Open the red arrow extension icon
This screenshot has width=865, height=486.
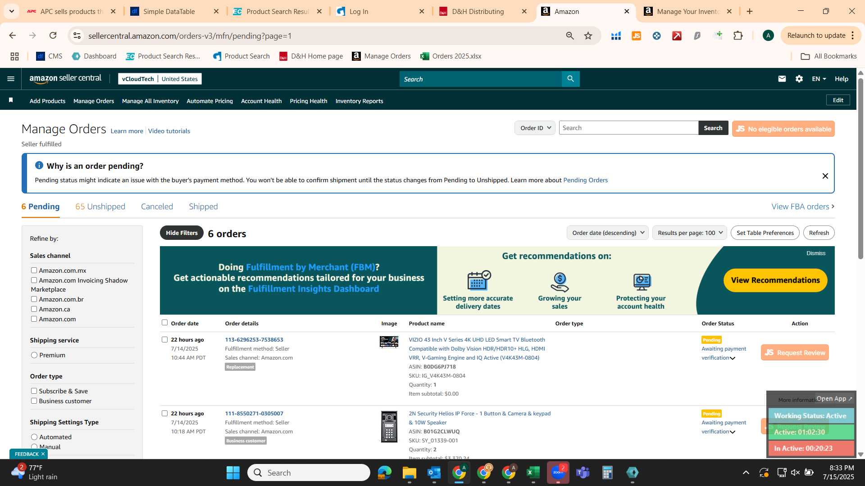pos(677,36)
